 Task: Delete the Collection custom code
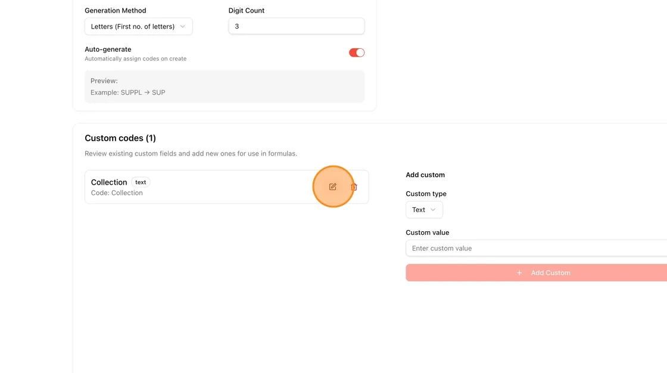pos(354,187)
